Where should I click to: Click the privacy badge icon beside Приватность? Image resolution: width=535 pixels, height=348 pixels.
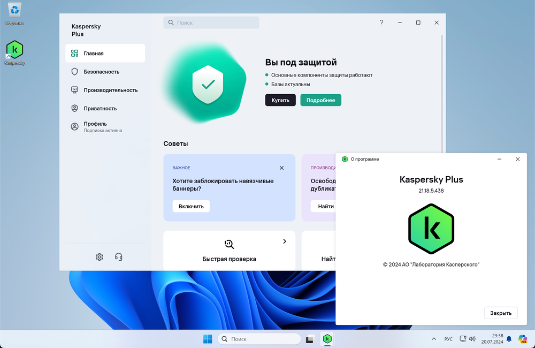[x=74, y=108]
